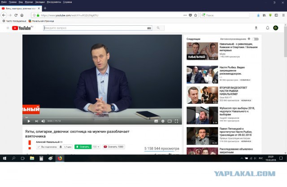The height and width of the screenshot is (187, 287).
Task: Open Windows Start menu on taskbar
Action: tap(4, 158)
